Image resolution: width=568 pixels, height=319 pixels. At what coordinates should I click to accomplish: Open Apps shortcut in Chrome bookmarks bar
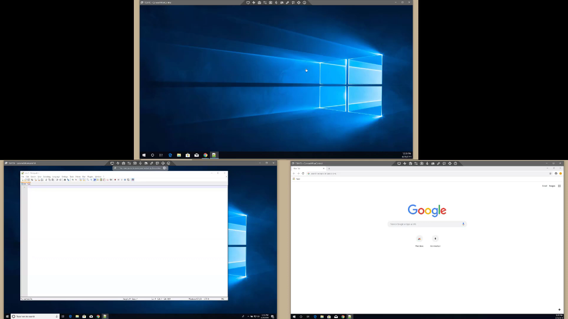click(x=296, y=179)
